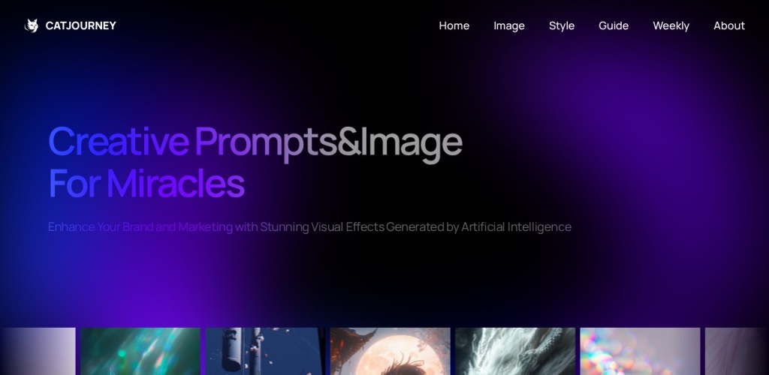The image size is (769, 375).
Task: Select the full moon artwork thumbnail
Action: point(391,351)
